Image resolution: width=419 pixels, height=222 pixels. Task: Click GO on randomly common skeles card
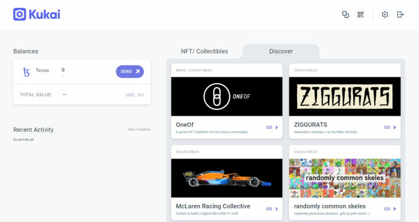[x=390, y=209]
